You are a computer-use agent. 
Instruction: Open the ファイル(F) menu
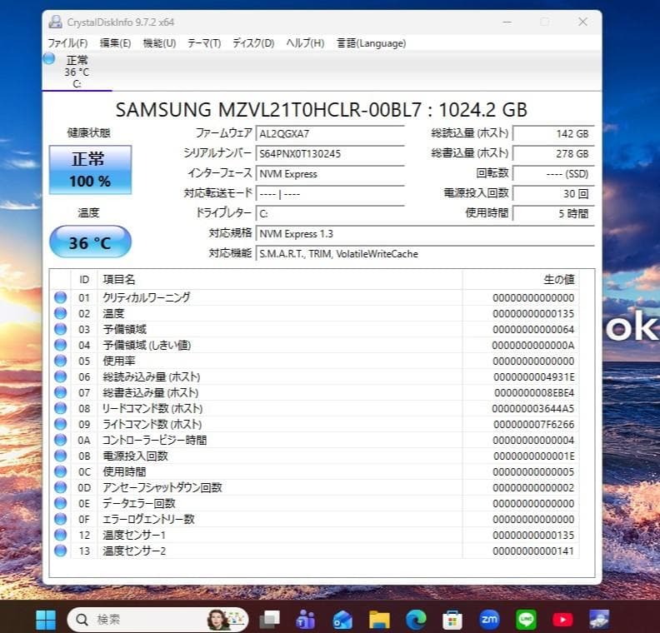[67, 43]
